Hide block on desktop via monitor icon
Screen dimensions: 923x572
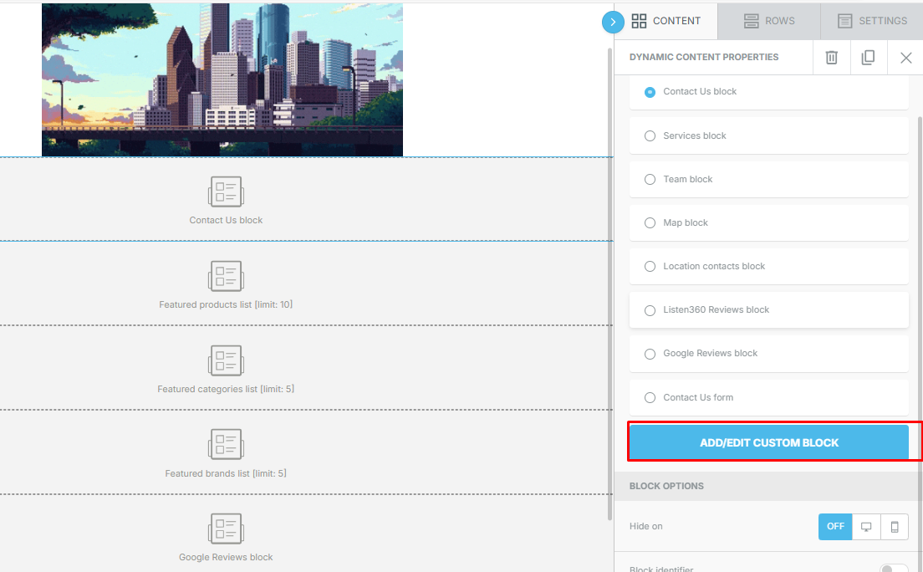pyautogui.click(x=866, y=526)
